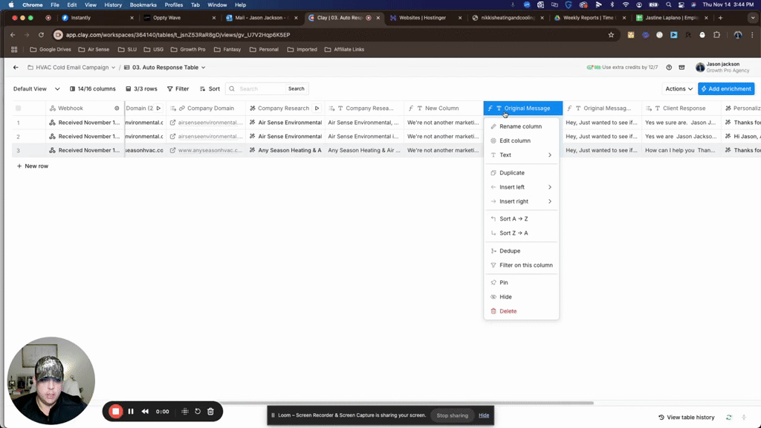Open the help question mark icon

pos(669,68)
